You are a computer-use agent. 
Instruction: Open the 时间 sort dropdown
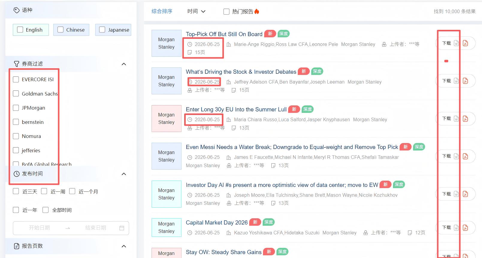click(x=197, y=11)
